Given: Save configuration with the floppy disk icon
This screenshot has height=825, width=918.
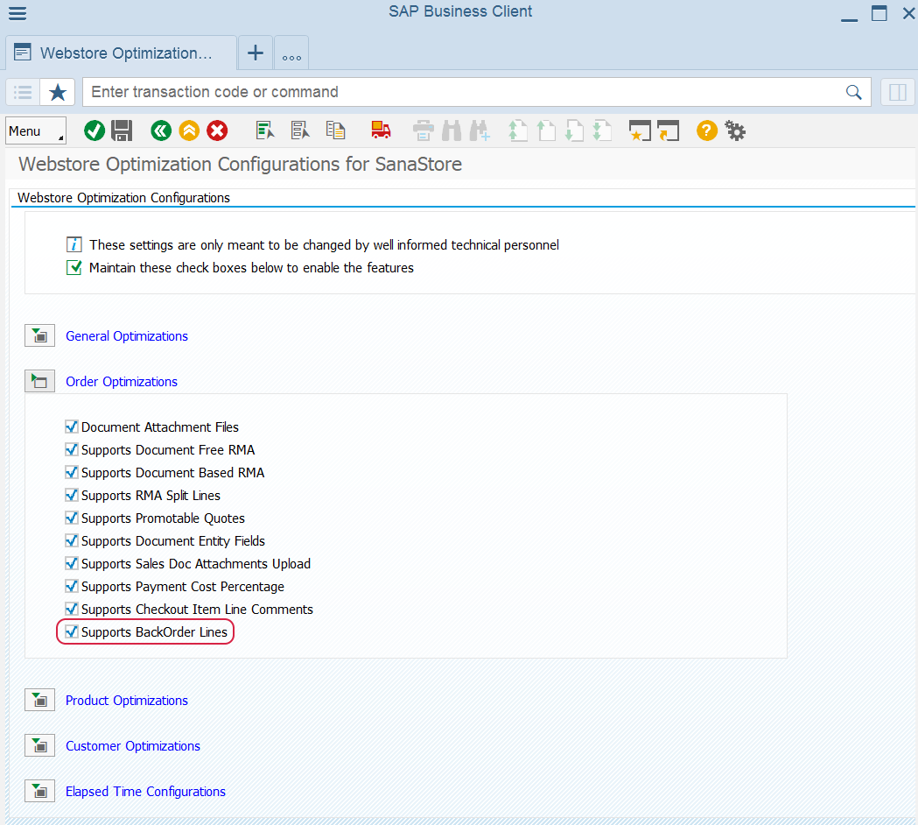Looking at the screenshot, I should (122, 130).
